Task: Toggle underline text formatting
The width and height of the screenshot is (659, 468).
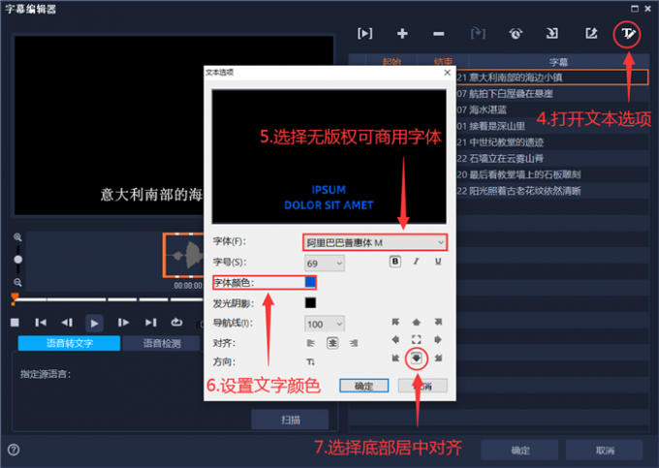Action: (438, 262)
